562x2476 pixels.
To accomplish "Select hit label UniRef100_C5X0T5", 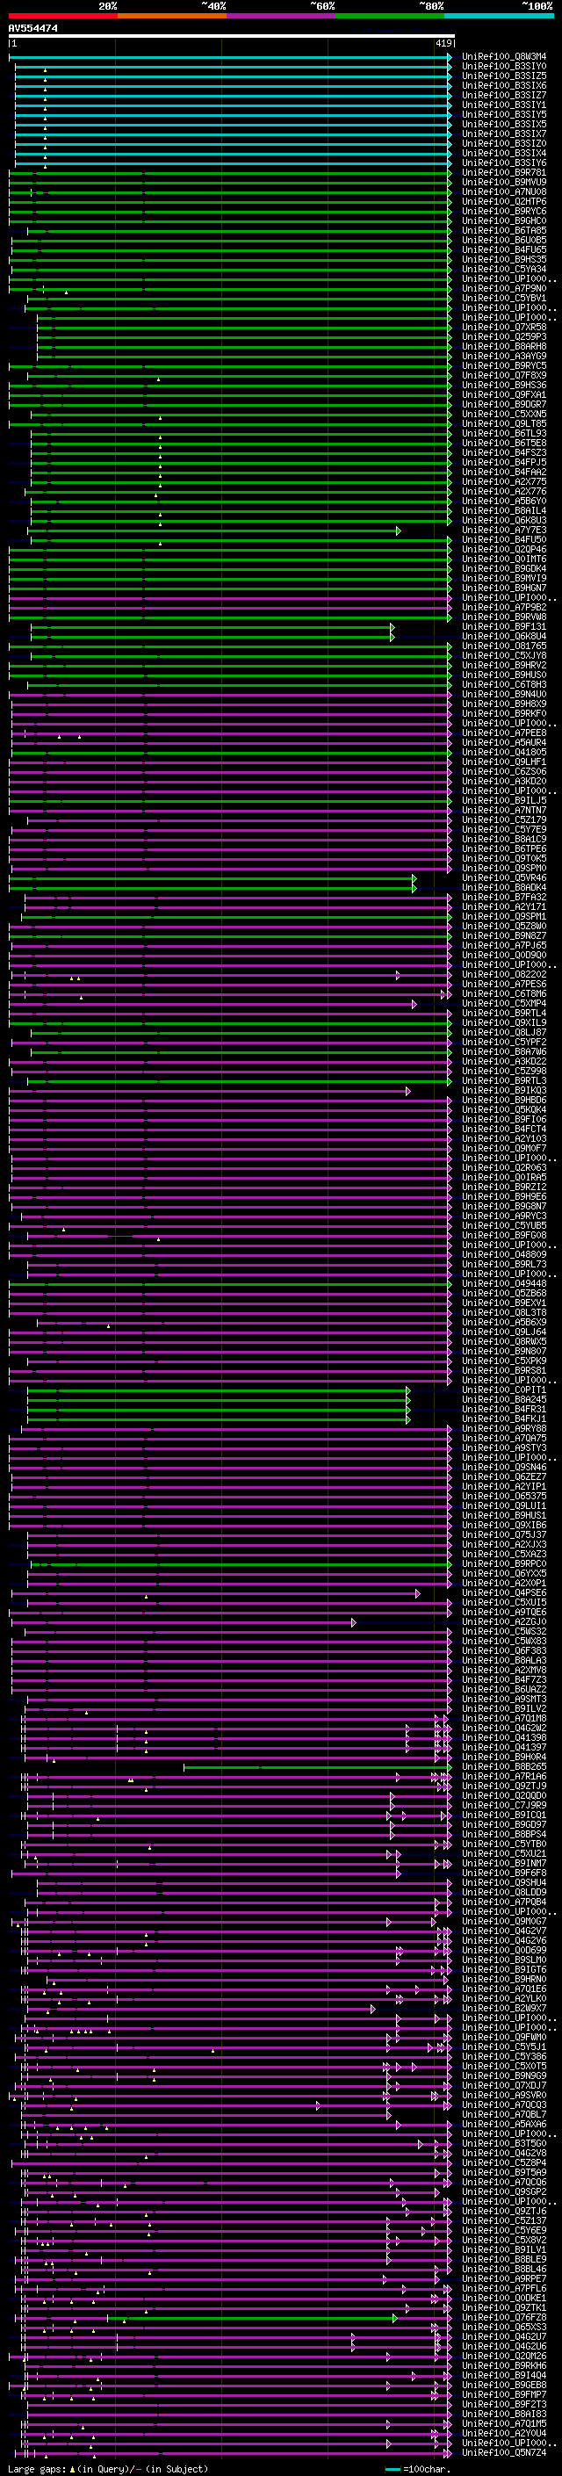I will 504,2067.
